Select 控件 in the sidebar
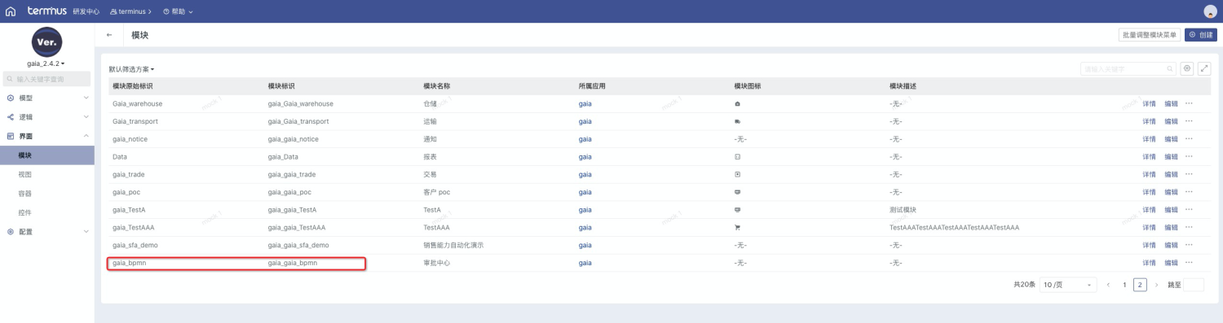This screenshot has height=323, width=1223. [x=46, y=212]
